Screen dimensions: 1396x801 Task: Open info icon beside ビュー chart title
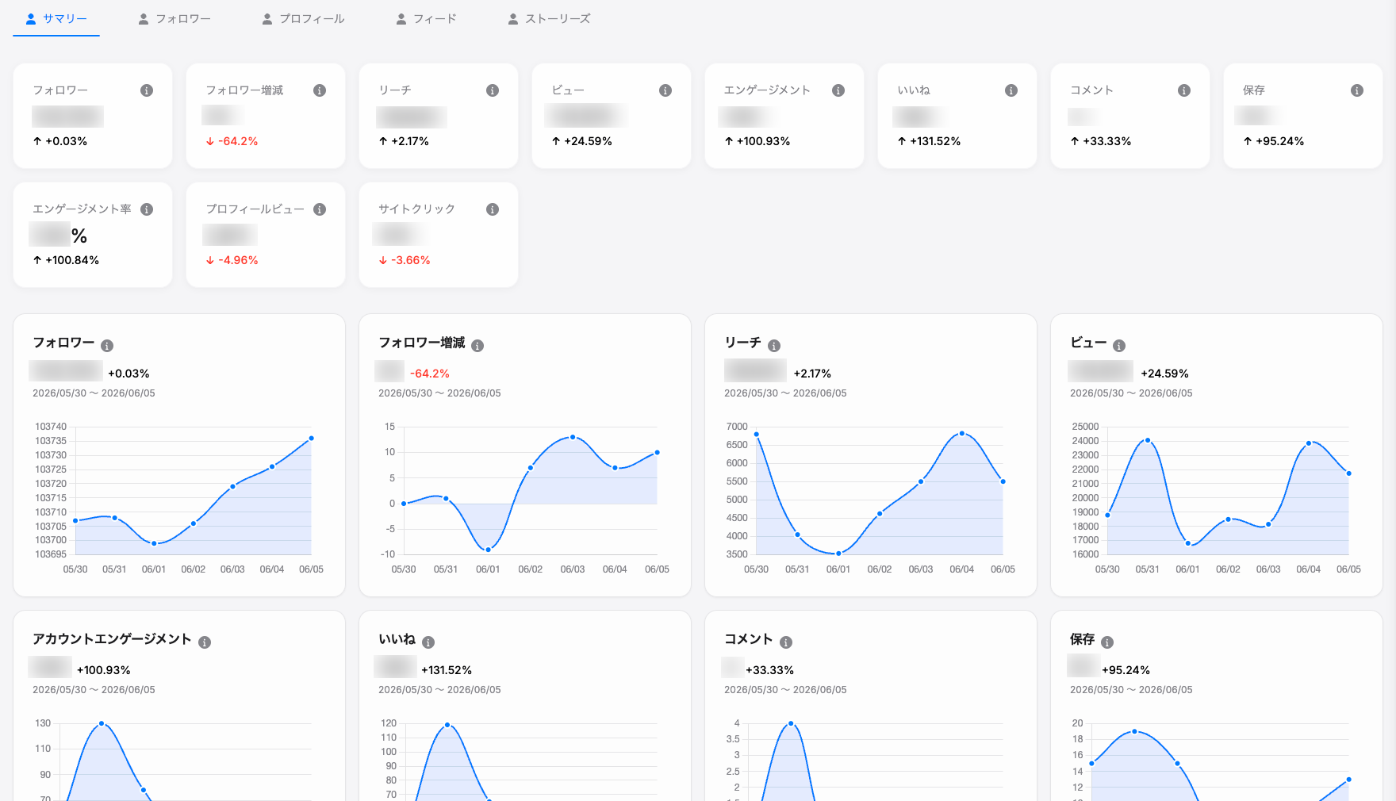(1119, 346)
